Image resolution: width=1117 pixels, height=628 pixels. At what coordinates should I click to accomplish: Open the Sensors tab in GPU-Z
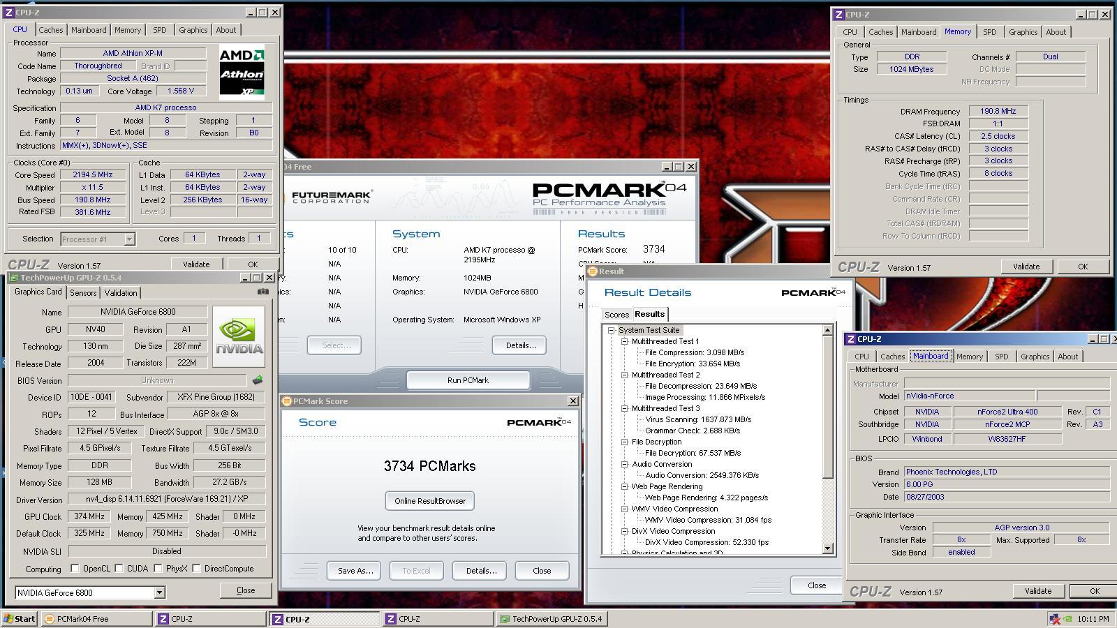pos(83,293)
